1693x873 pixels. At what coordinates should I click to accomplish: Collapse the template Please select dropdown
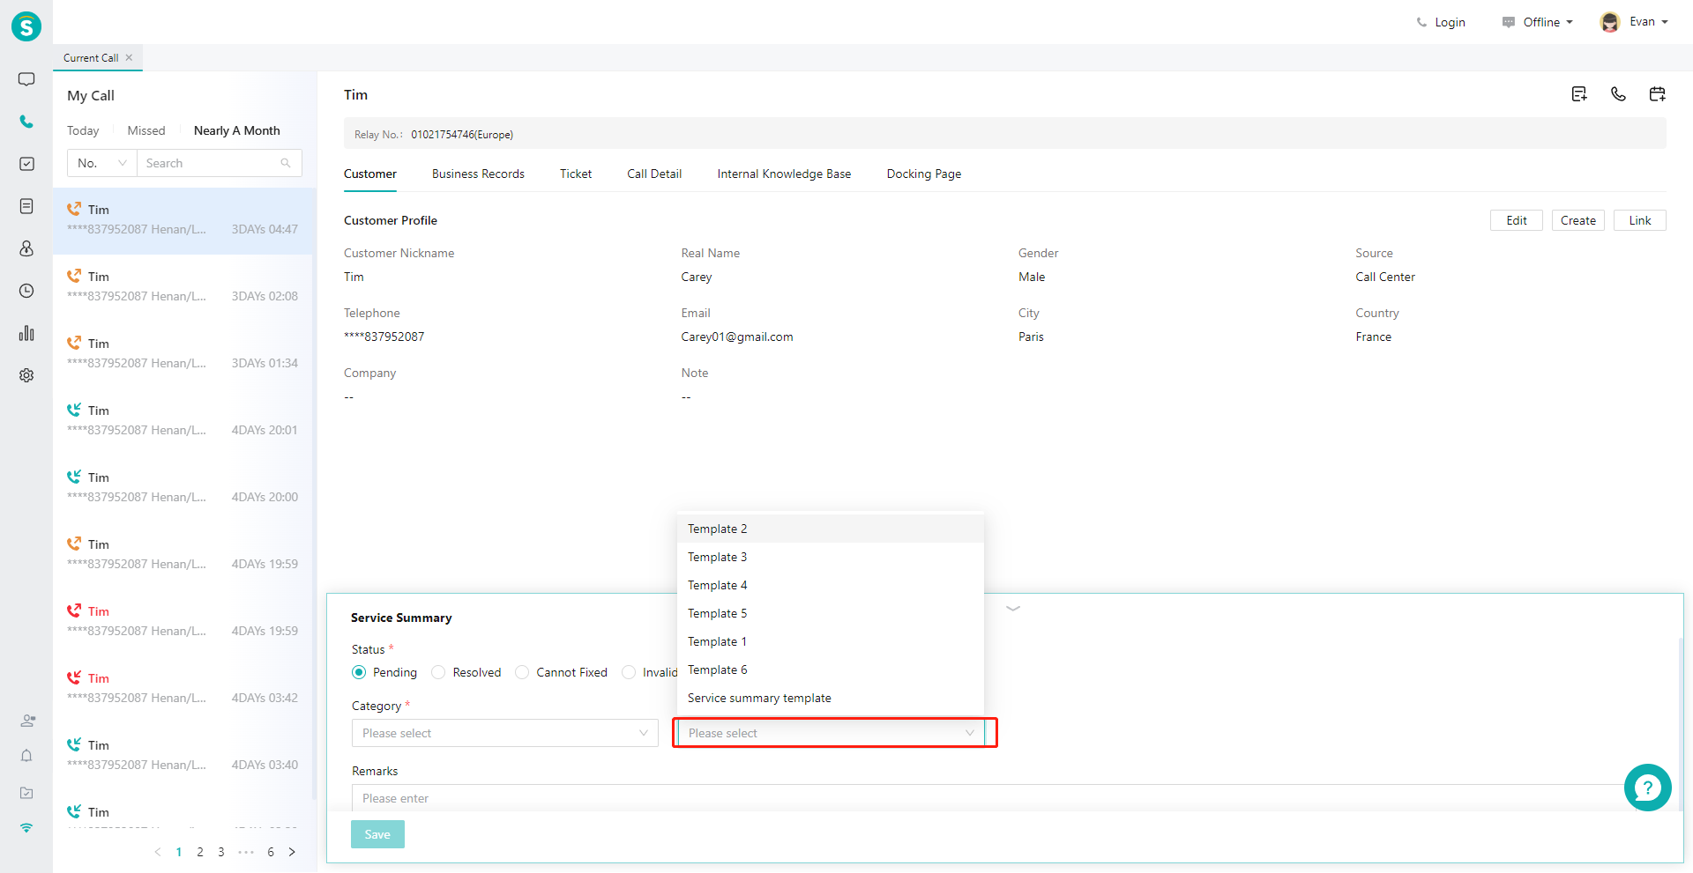[831, 733]
